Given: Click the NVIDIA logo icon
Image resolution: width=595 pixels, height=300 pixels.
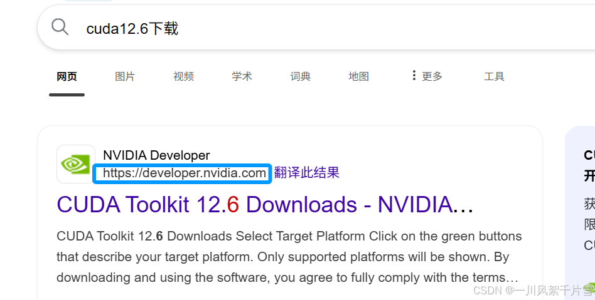Looking at the screenshot, I should click(76, 164).
